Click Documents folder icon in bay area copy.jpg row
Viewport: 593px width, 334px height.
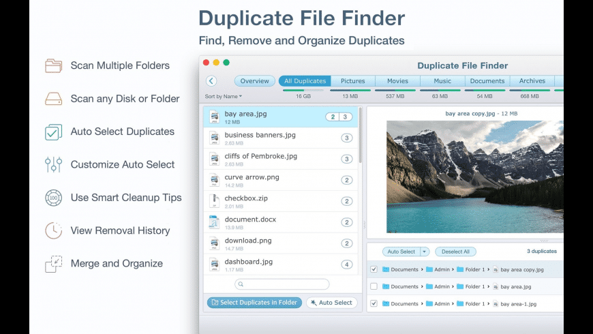pyautogui.click(x=386, y=269)
